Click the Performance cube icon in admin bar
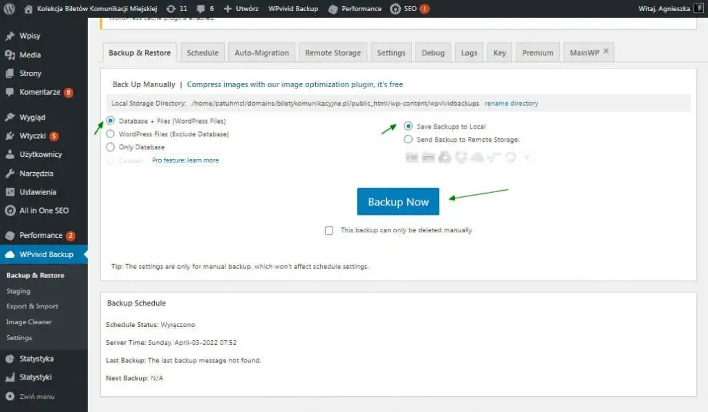The image size is (708, 412). pyautogui.click(x=333, y=9)
